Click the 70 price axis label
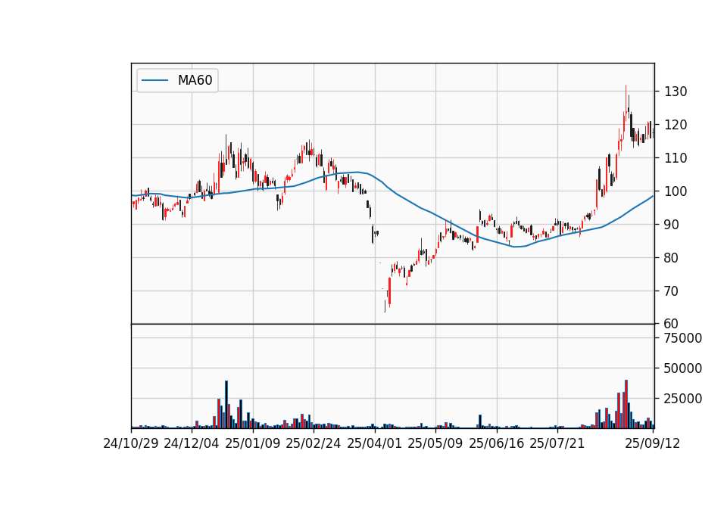 672,291
